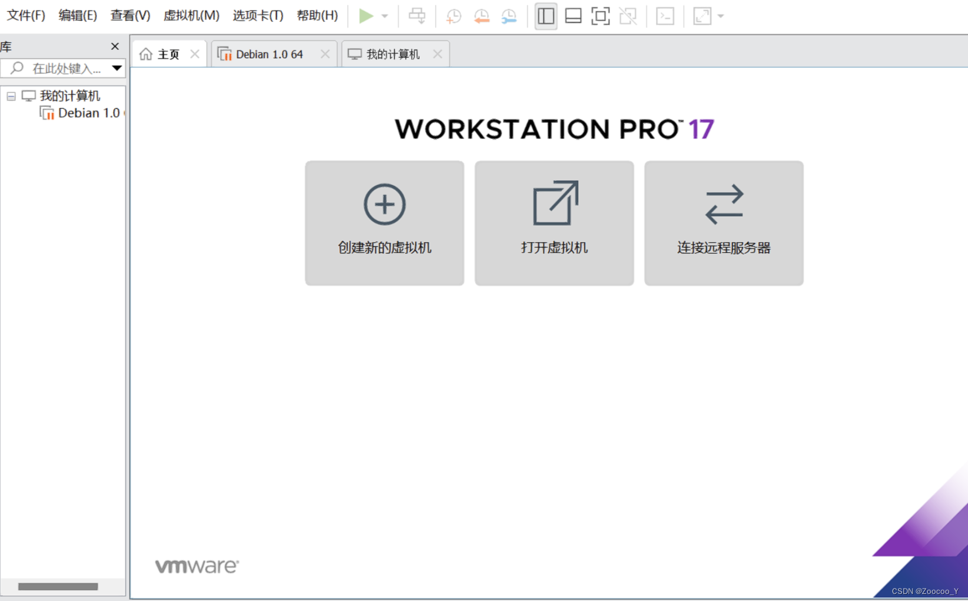This screenshot has width=968, height=601.
Task: Expand the library search filter dropdown
Action: click(117, 68)
